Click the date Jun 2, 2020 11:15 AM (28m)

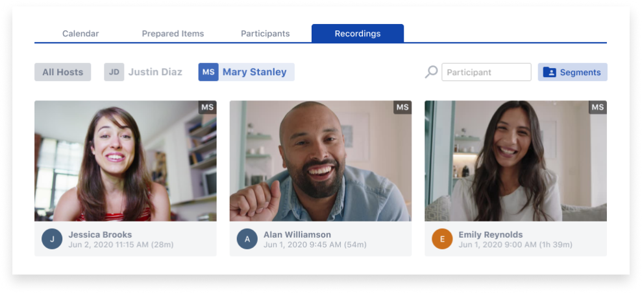121,245
